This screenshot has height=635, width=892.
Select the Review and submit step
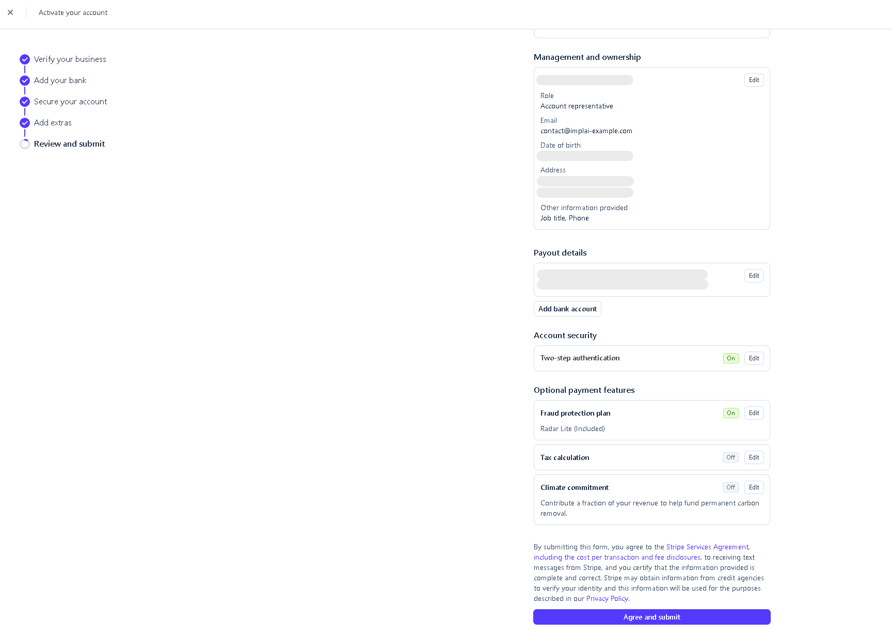[x=69, y=144]
